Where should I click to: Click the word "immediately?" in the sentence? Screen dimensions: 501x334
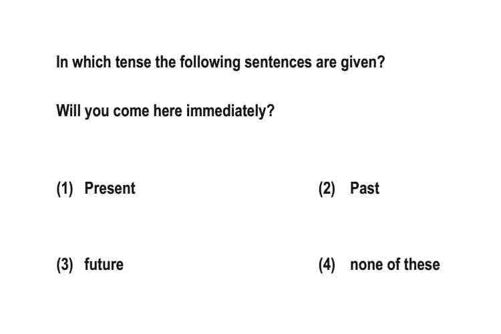coord(230,112)
